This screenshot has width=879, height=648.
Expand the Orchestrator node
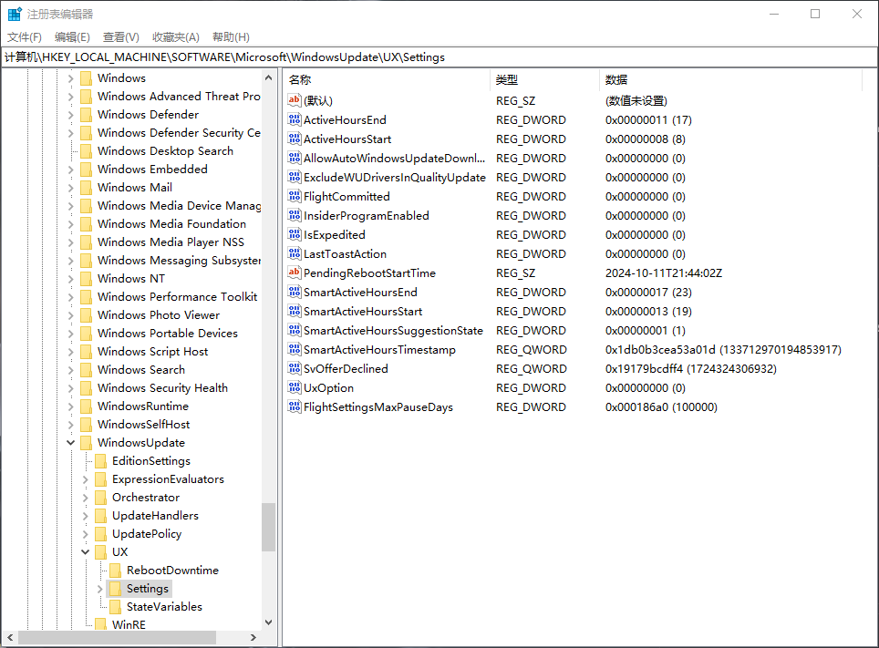(85, 498)
